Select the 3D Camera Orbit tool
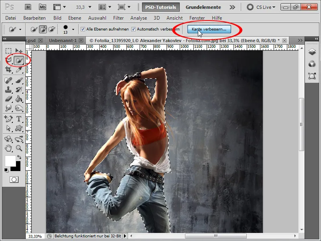Screen dimensions: 321x241 point(19,139)
